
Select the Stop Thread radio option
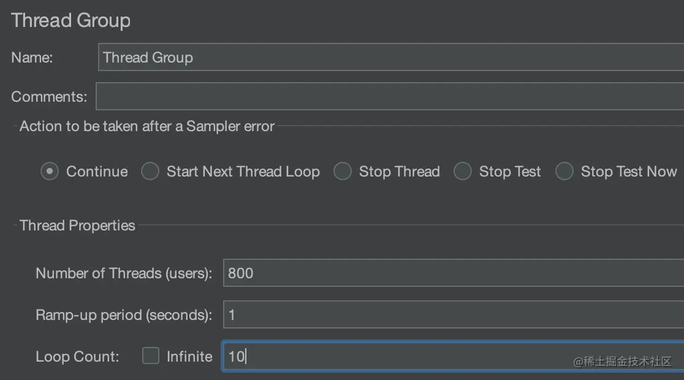343,171
